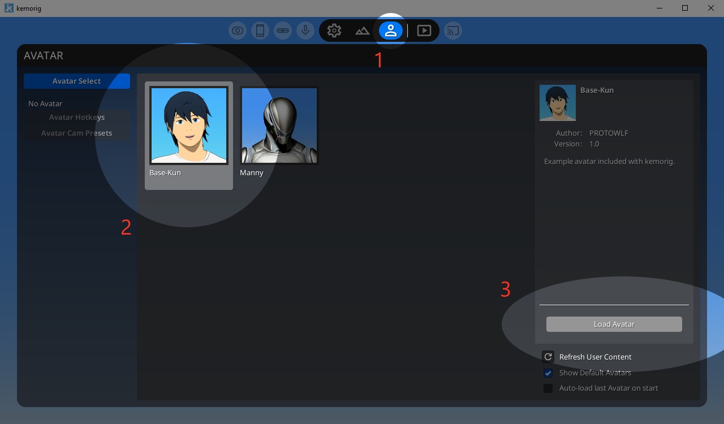Click the cast streaming icon
The image size is (724, 424).
453,31
